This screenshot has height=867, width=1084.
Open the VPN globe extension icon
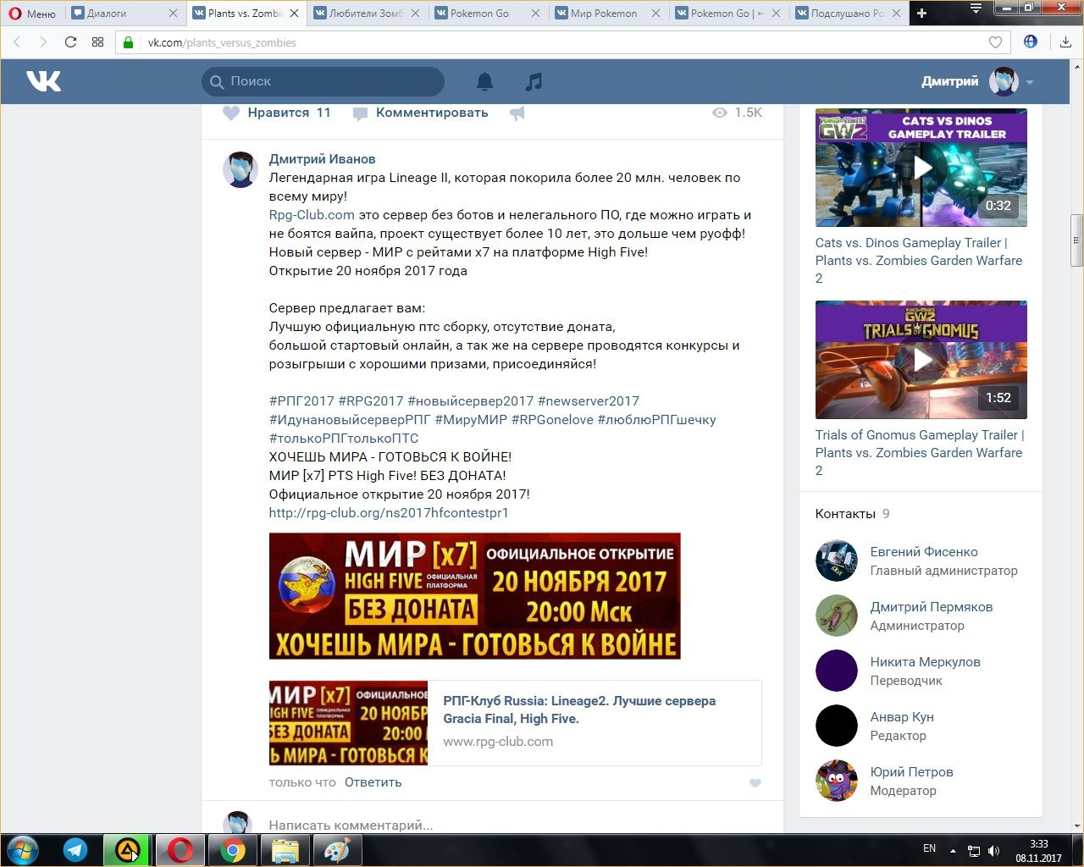pyautogui.click(x=1031, y=41)
